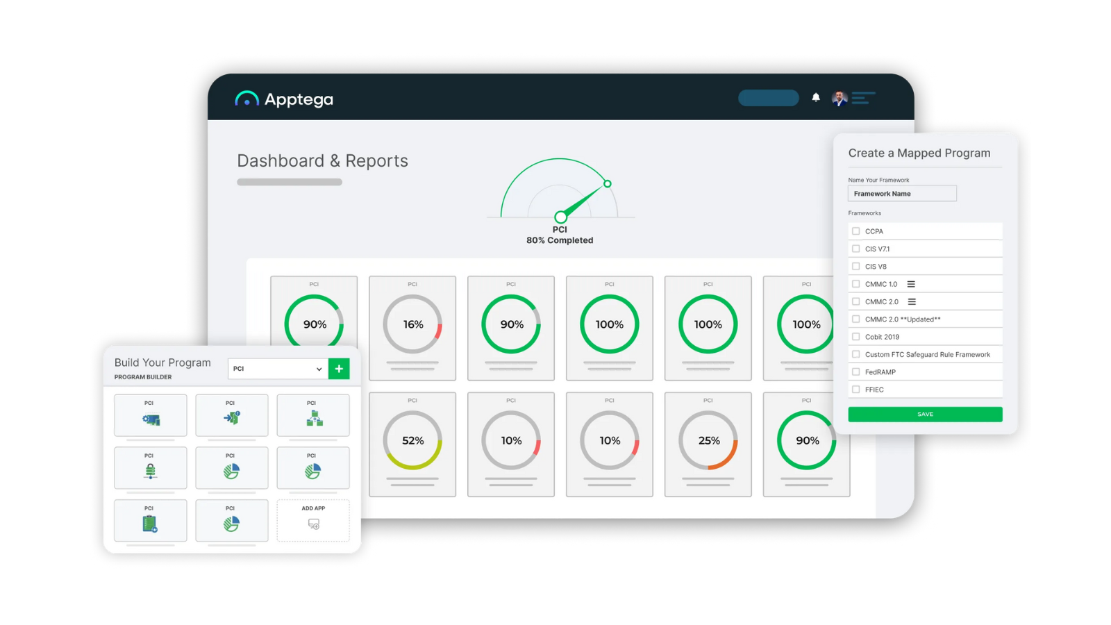Select the Custom FTC Safeguard Rule Framework checkbox
Image resolution: width=1111 pixels, height=625 pixels.
tap(855, 354)
